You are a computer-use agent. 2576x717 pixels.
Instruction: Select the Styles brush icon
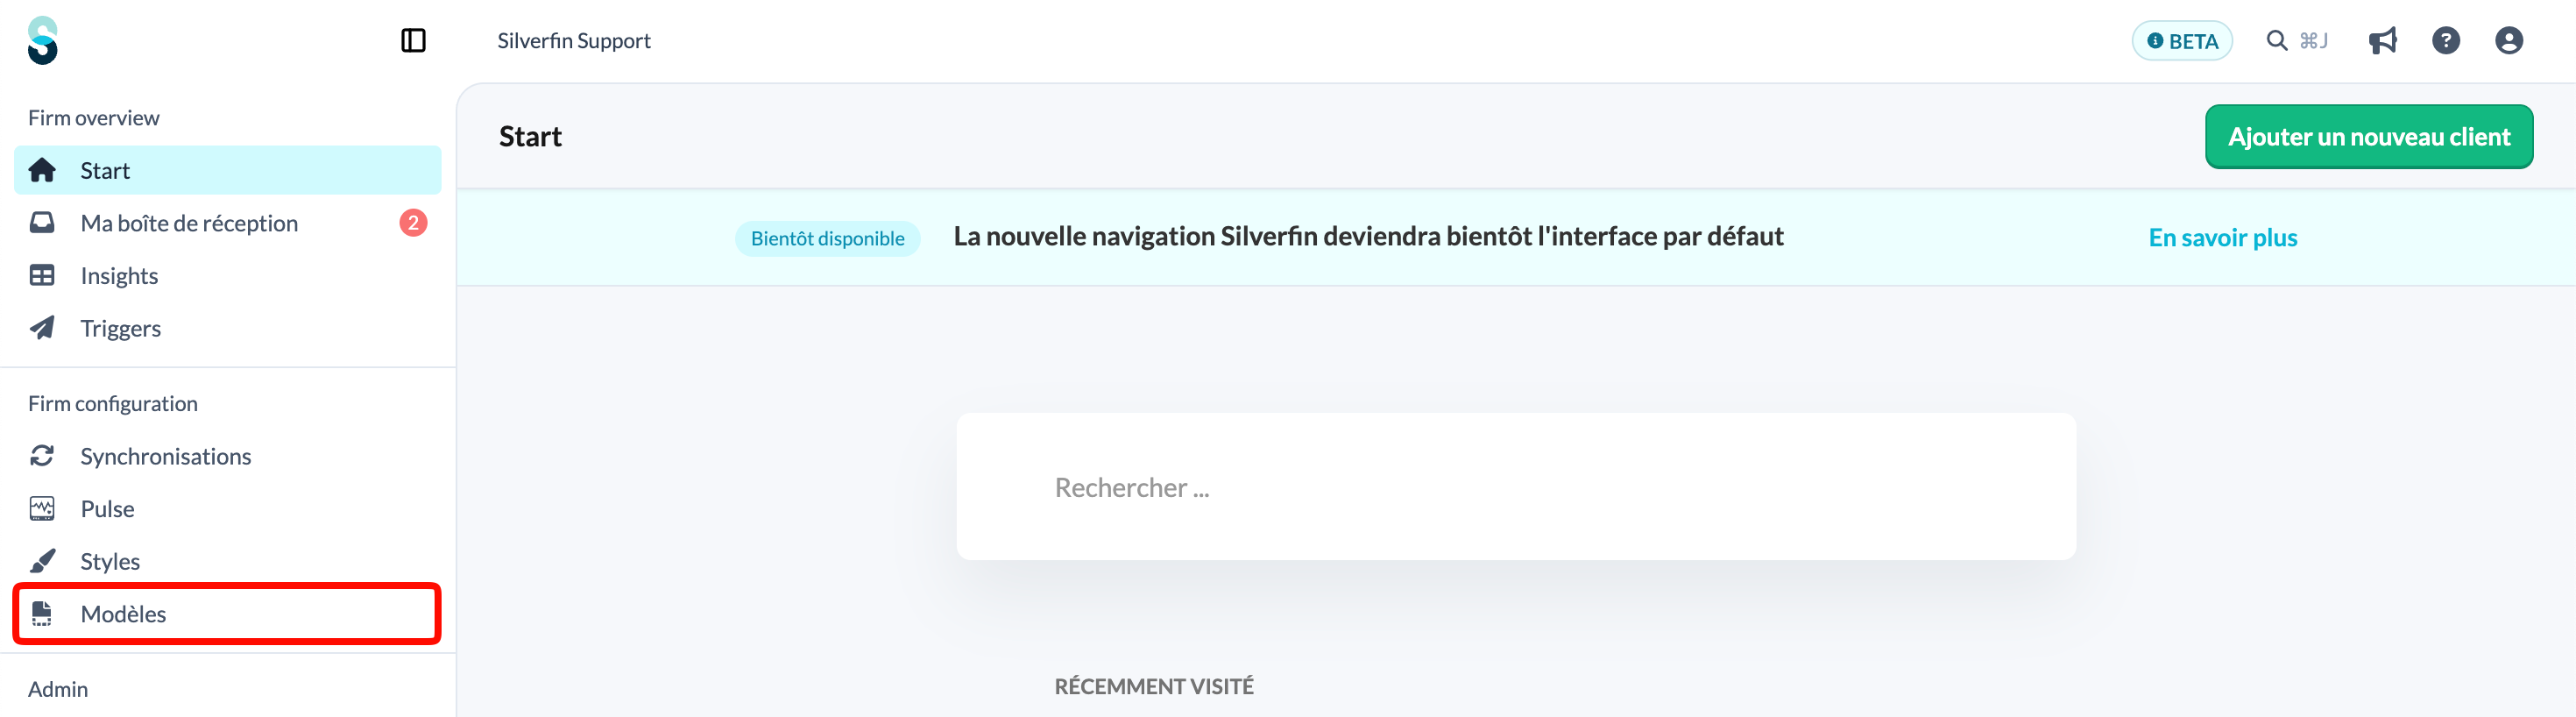coord(42,561)
